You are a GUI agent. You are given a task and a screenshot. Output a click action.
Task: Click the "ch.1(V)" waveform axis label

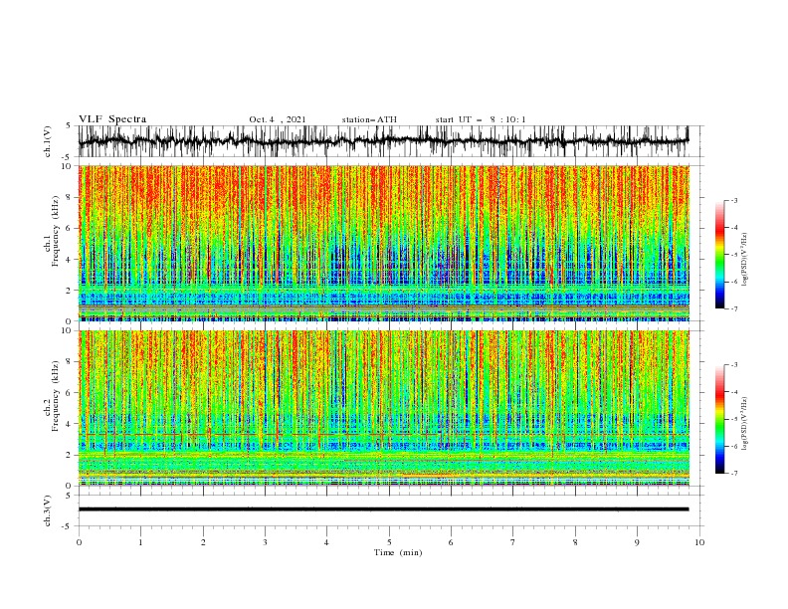pos(48,141)
